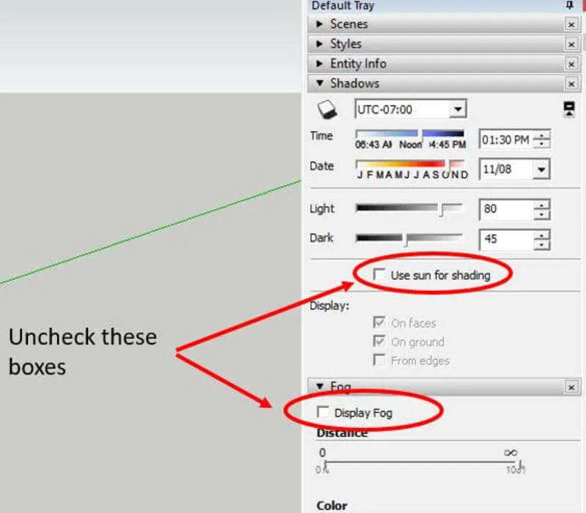Viewport: 586px width, 513px height.
Task: Check the Display Fog checkbox
Action: coord(323,412)
